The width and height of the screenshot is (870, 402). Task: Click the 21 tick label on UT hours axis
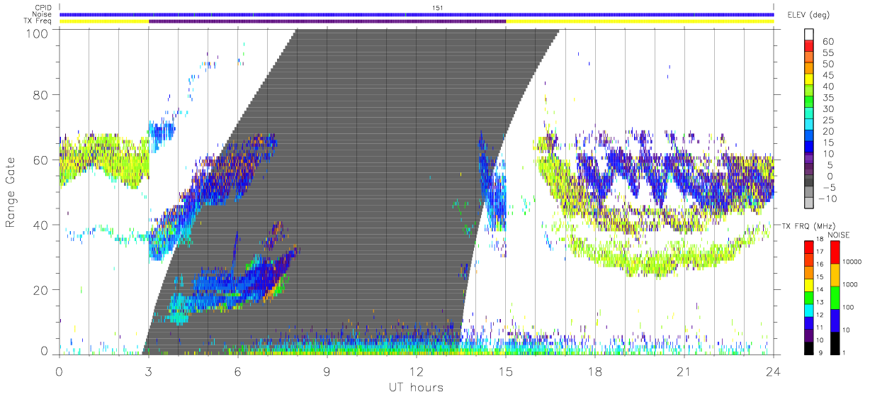click(x=684, y=371)
